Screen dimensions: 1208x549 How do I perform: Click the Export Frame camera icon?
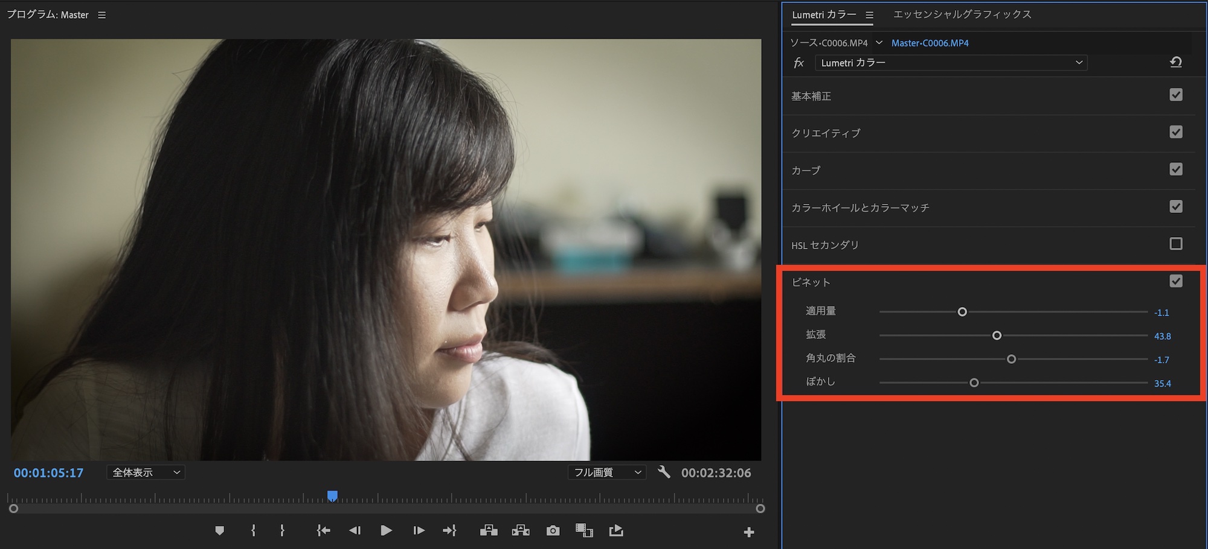pos(553,531)
